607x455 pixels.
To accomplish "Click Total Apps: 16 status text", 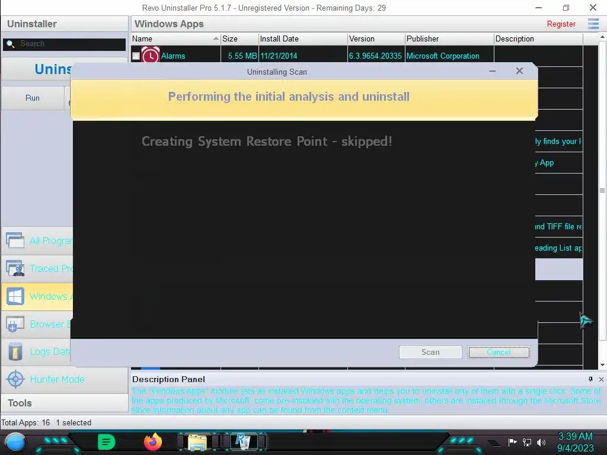I will [x=25, y=422].
